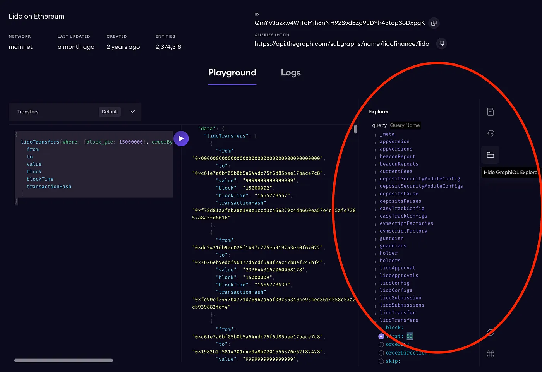This screenshot has width=542, height=372.
Task: Click the Query Name input field
Action: 405,125
